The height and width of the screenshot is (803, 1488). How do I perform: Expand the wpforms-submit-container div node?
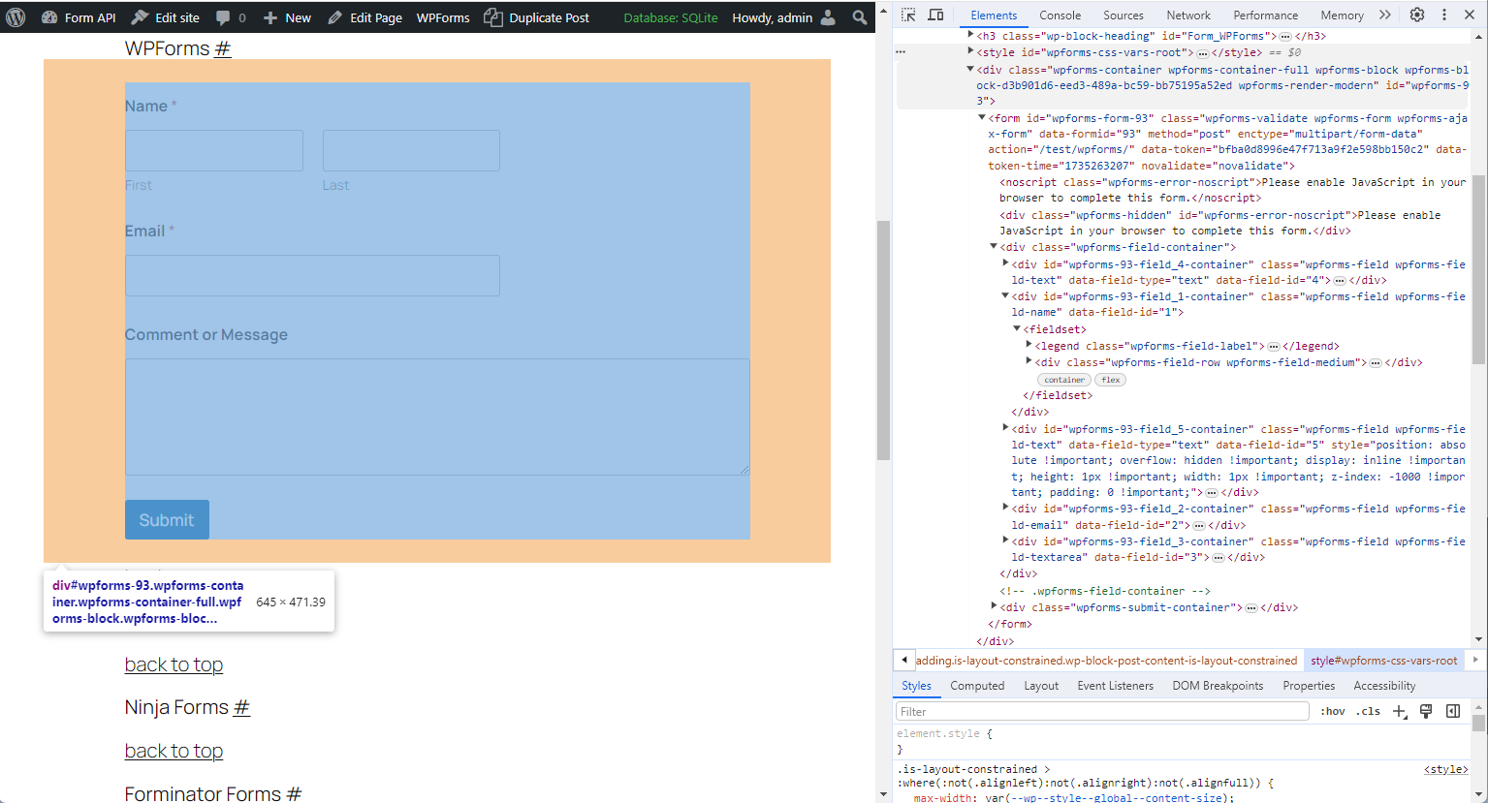(994, 606)
